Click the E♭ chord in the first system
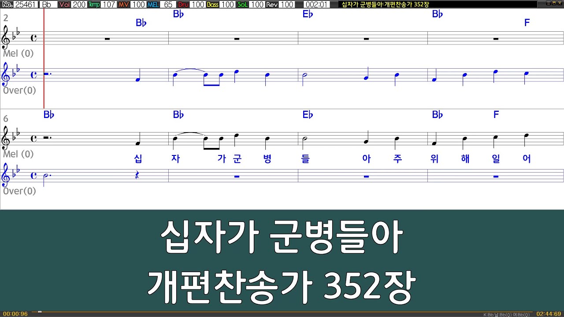Image resolution: width=564 pixels, height=317 pixels. 308,14
